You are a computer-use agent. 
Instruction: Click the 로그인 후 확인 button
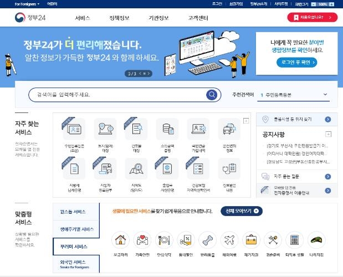pos(297,62)
